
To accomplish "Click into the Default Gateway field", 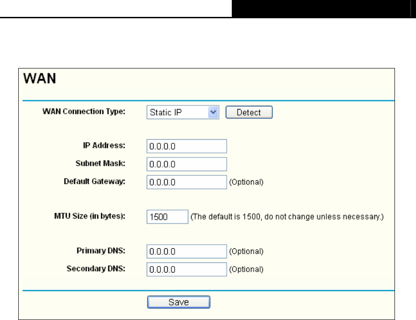I will point(187,182).
